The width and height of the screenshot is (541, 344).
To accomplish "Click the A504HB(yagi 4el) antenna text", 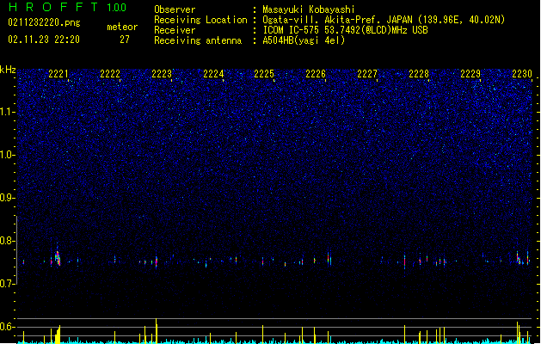I will pos(304,40).
